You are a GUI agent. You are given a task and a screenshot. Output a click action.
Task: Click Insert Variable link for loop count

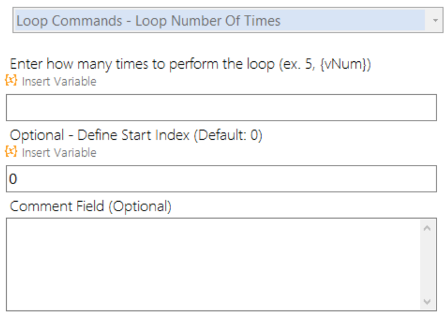coord(59,81)
